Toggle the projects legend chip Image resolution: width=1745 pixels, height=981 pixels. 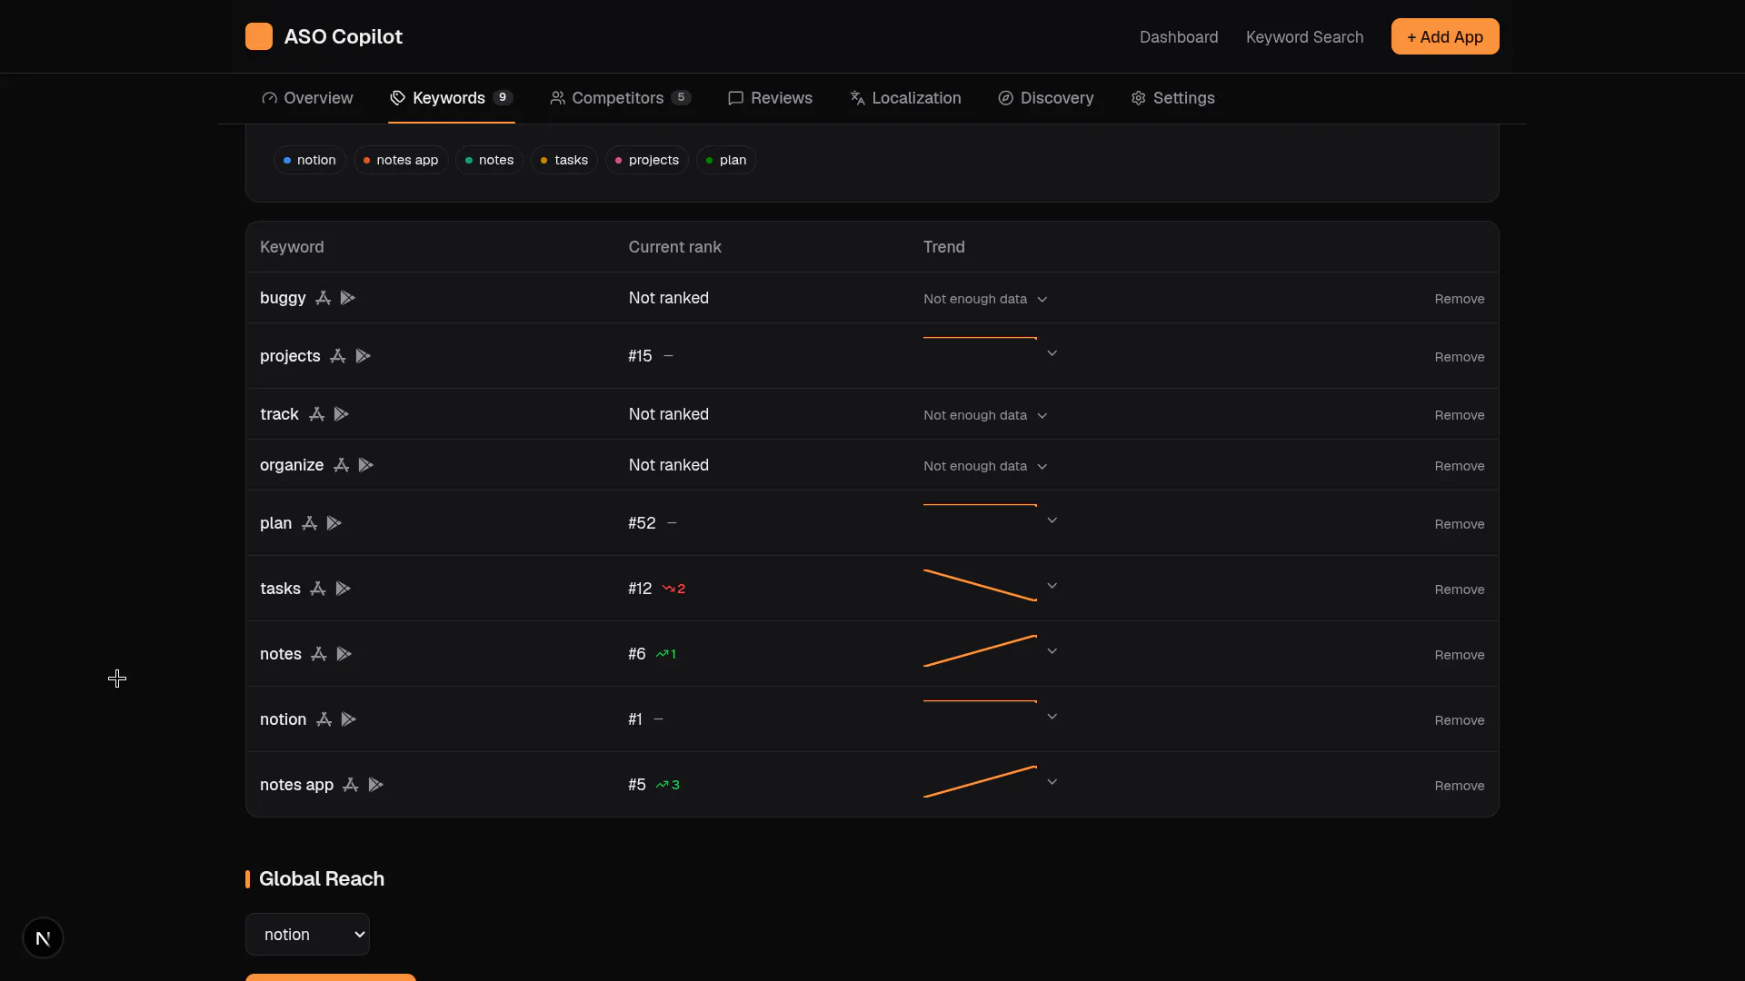[647, 160]
